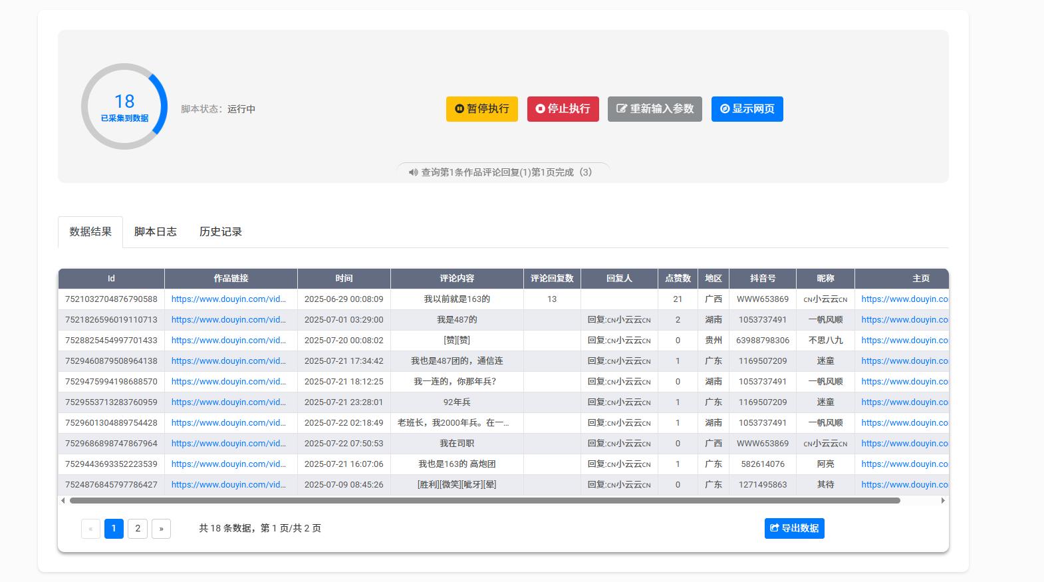This screenshot has width=1044, height=582.
Task: Click the 作品链接 column header
Action: tap(231, 279)
